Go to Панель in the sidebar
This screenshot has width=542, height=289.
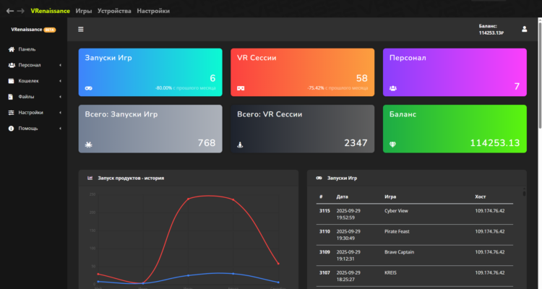pyautogui.click(x=27, y=49)
